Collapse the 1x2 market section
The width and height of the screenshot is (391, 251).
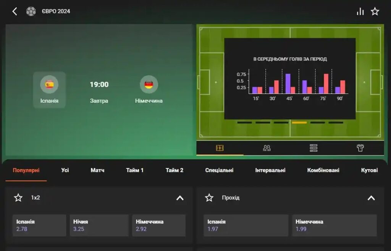click(180, 198)
